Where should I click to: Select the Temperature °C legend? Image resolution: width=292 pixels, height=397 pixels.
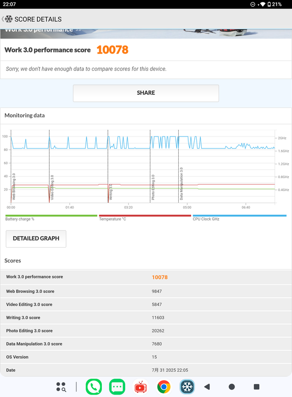tap(145, 218)
